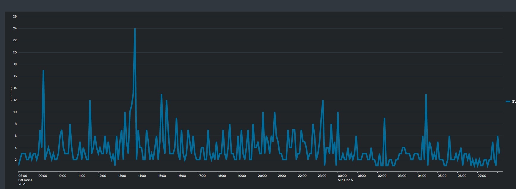Select the GV series legend label
The width and height of the screenshot is (516, 189).
coord(513,101)
